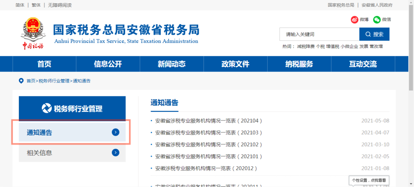Image resolution: width=414 pixels, height=187 pixels.
Task: Click the national emblem logo
Action: click(x=33, y=33)
